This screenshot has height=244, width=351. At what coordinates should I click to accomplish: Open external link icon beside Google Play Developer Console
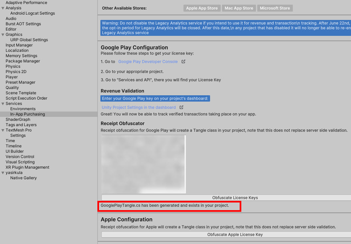click(183, 61)
